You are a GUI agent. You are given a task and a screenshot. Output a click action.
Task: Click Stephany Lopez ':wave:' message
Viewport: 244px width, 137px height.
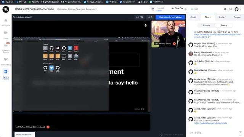point(197,94)
